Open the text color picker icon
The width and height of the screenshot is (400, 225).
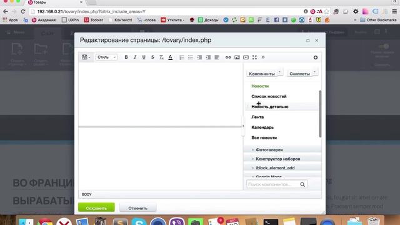point(171,57)
